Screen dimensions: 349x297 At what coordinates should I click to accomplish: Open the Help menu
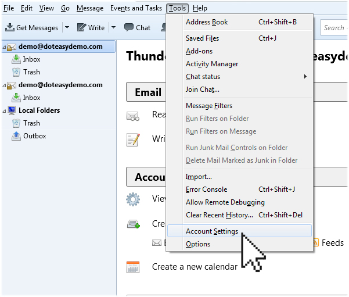pos(200,8)
